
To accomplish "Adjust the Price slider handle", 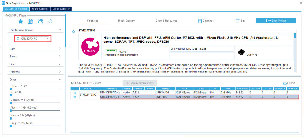I will (x=11, y=89).
